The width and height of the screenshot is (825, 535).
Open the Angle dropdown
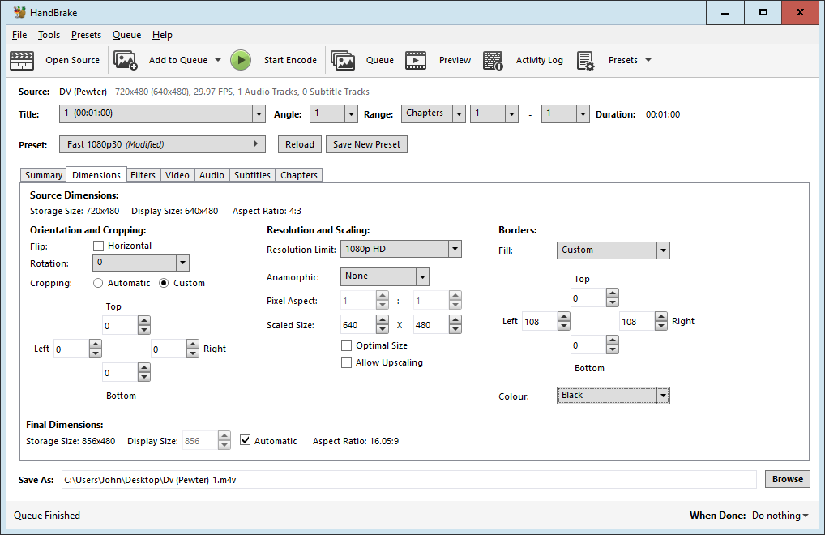pyautogui.click(x=334, y=113)
